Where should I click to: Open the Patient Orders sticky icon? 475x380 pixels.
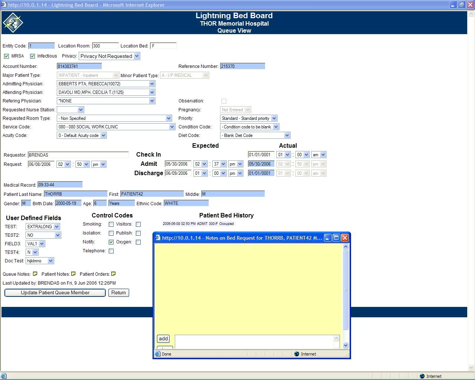click(x=114, y=274)
